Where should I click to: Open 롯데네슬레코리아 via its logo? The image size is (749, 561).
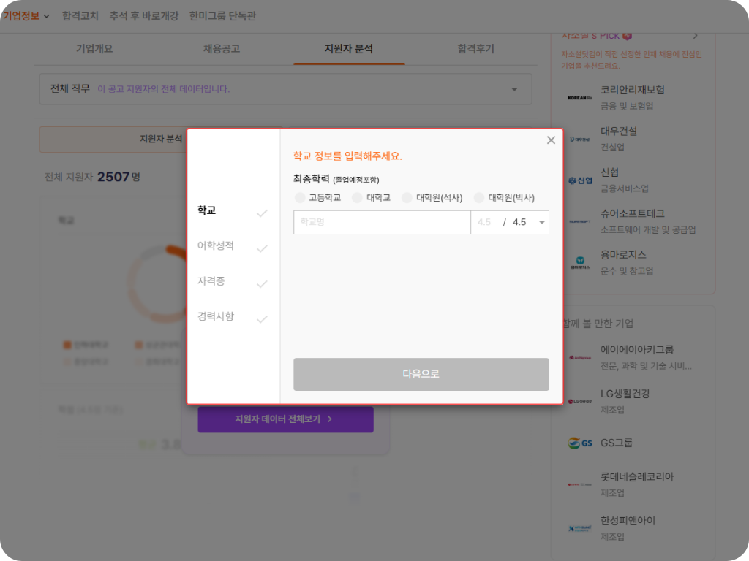580,484
